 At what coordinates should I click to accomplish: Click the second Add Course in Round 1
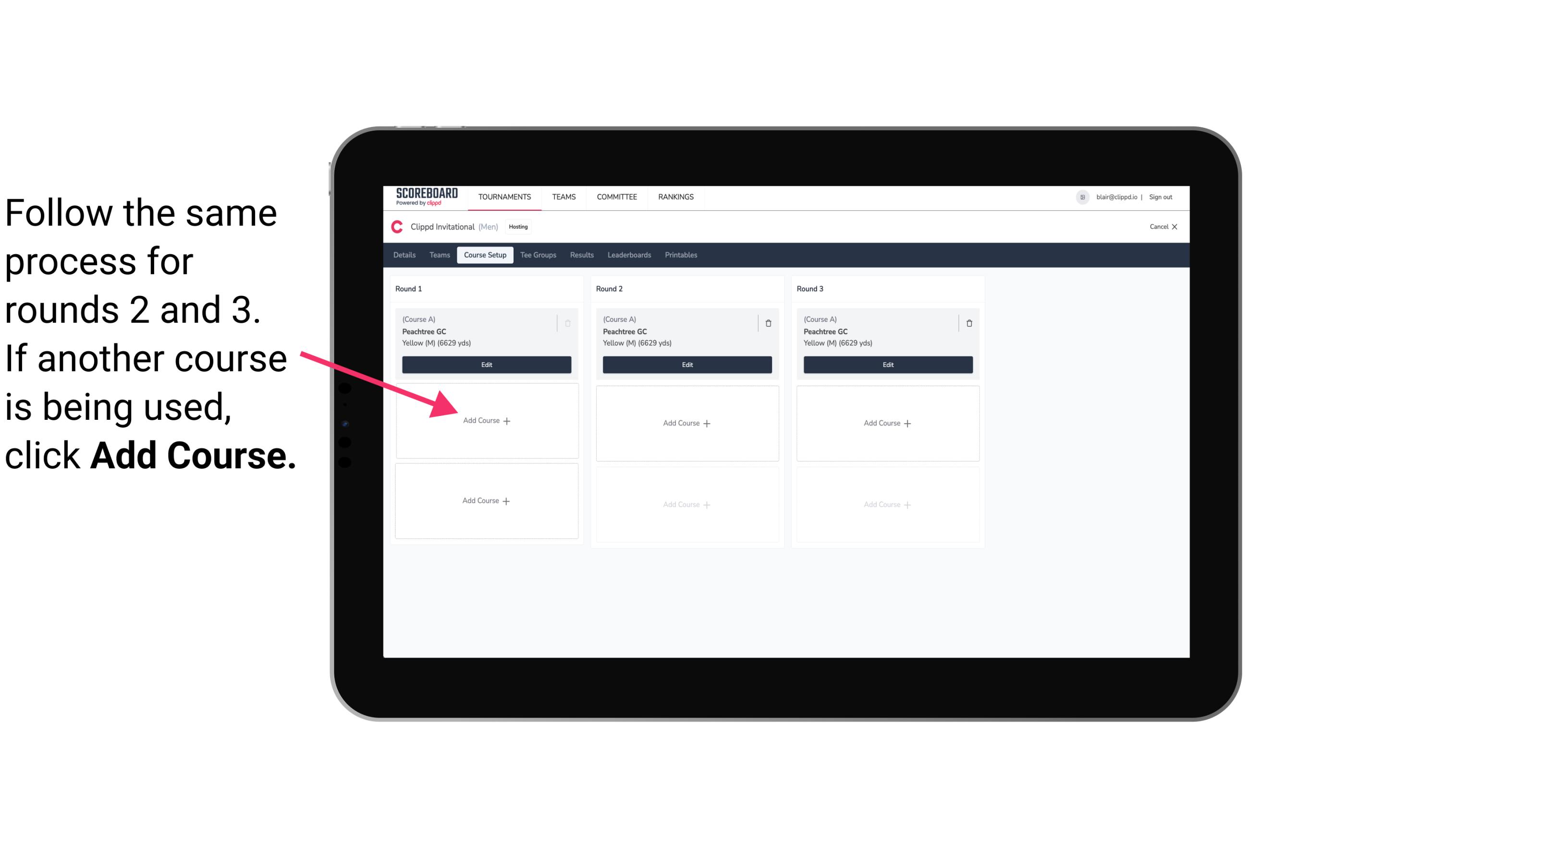pyautogui.click(x=487, y=501)
